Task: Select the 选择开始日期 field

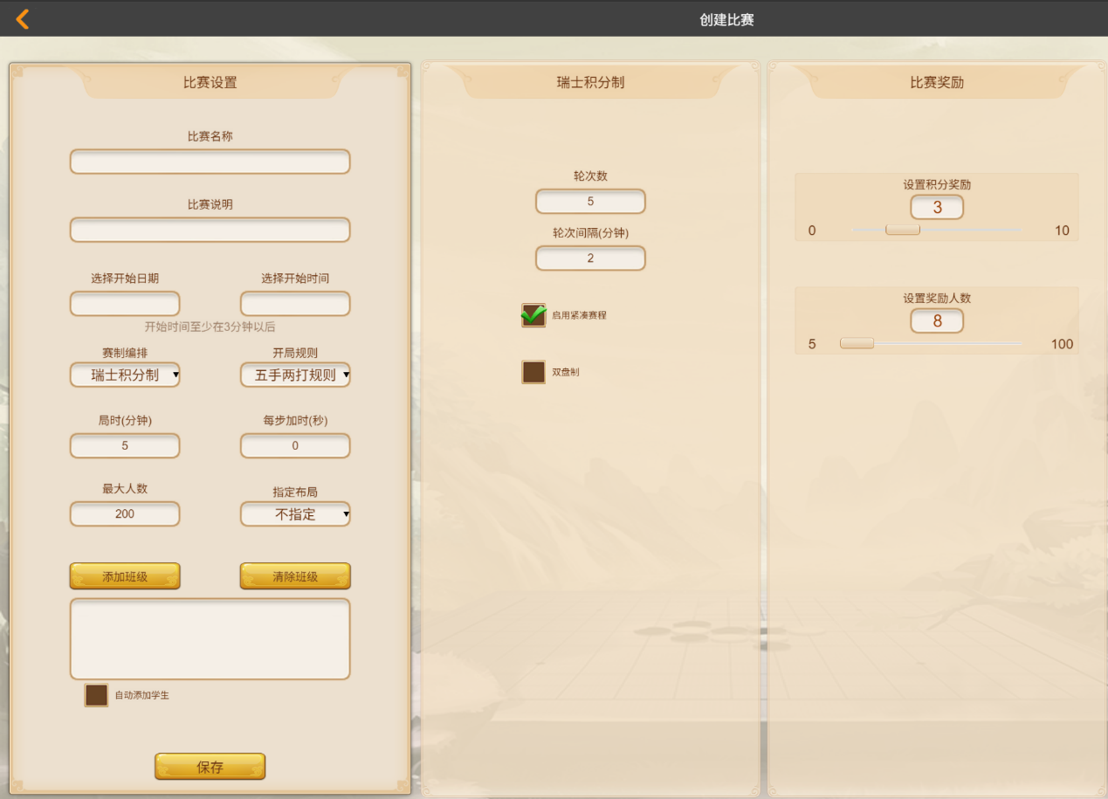Action: point(125,304)
